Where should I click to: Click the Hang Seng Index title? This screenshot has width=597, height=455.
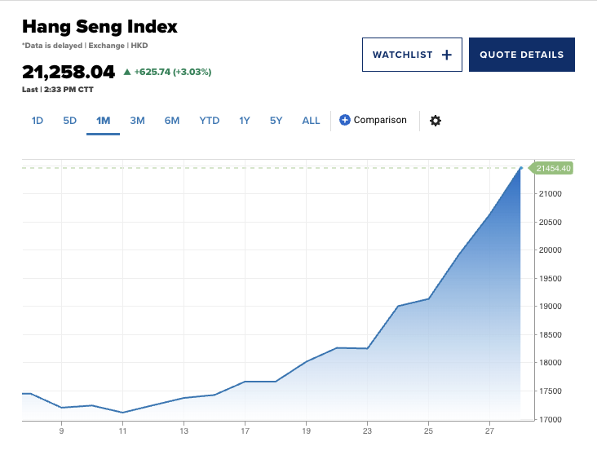[99, 27]
